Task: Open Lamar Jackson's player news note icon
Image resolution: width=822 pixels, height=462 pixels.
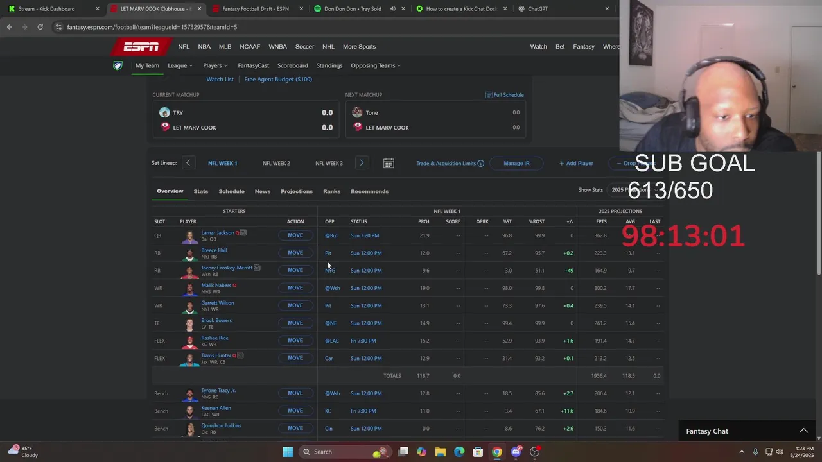Action: [x=243, y=233]
